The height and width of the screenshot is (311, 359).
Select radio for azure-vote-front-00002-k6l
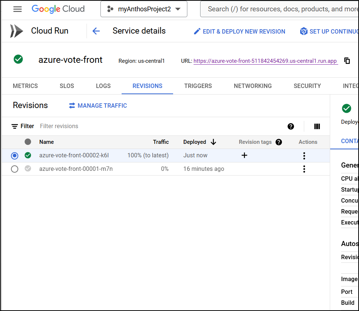tap(15, 155)
